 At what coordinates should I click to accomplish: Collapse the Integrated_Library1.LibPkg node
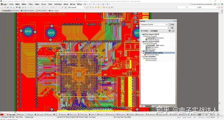coord(142,53)
